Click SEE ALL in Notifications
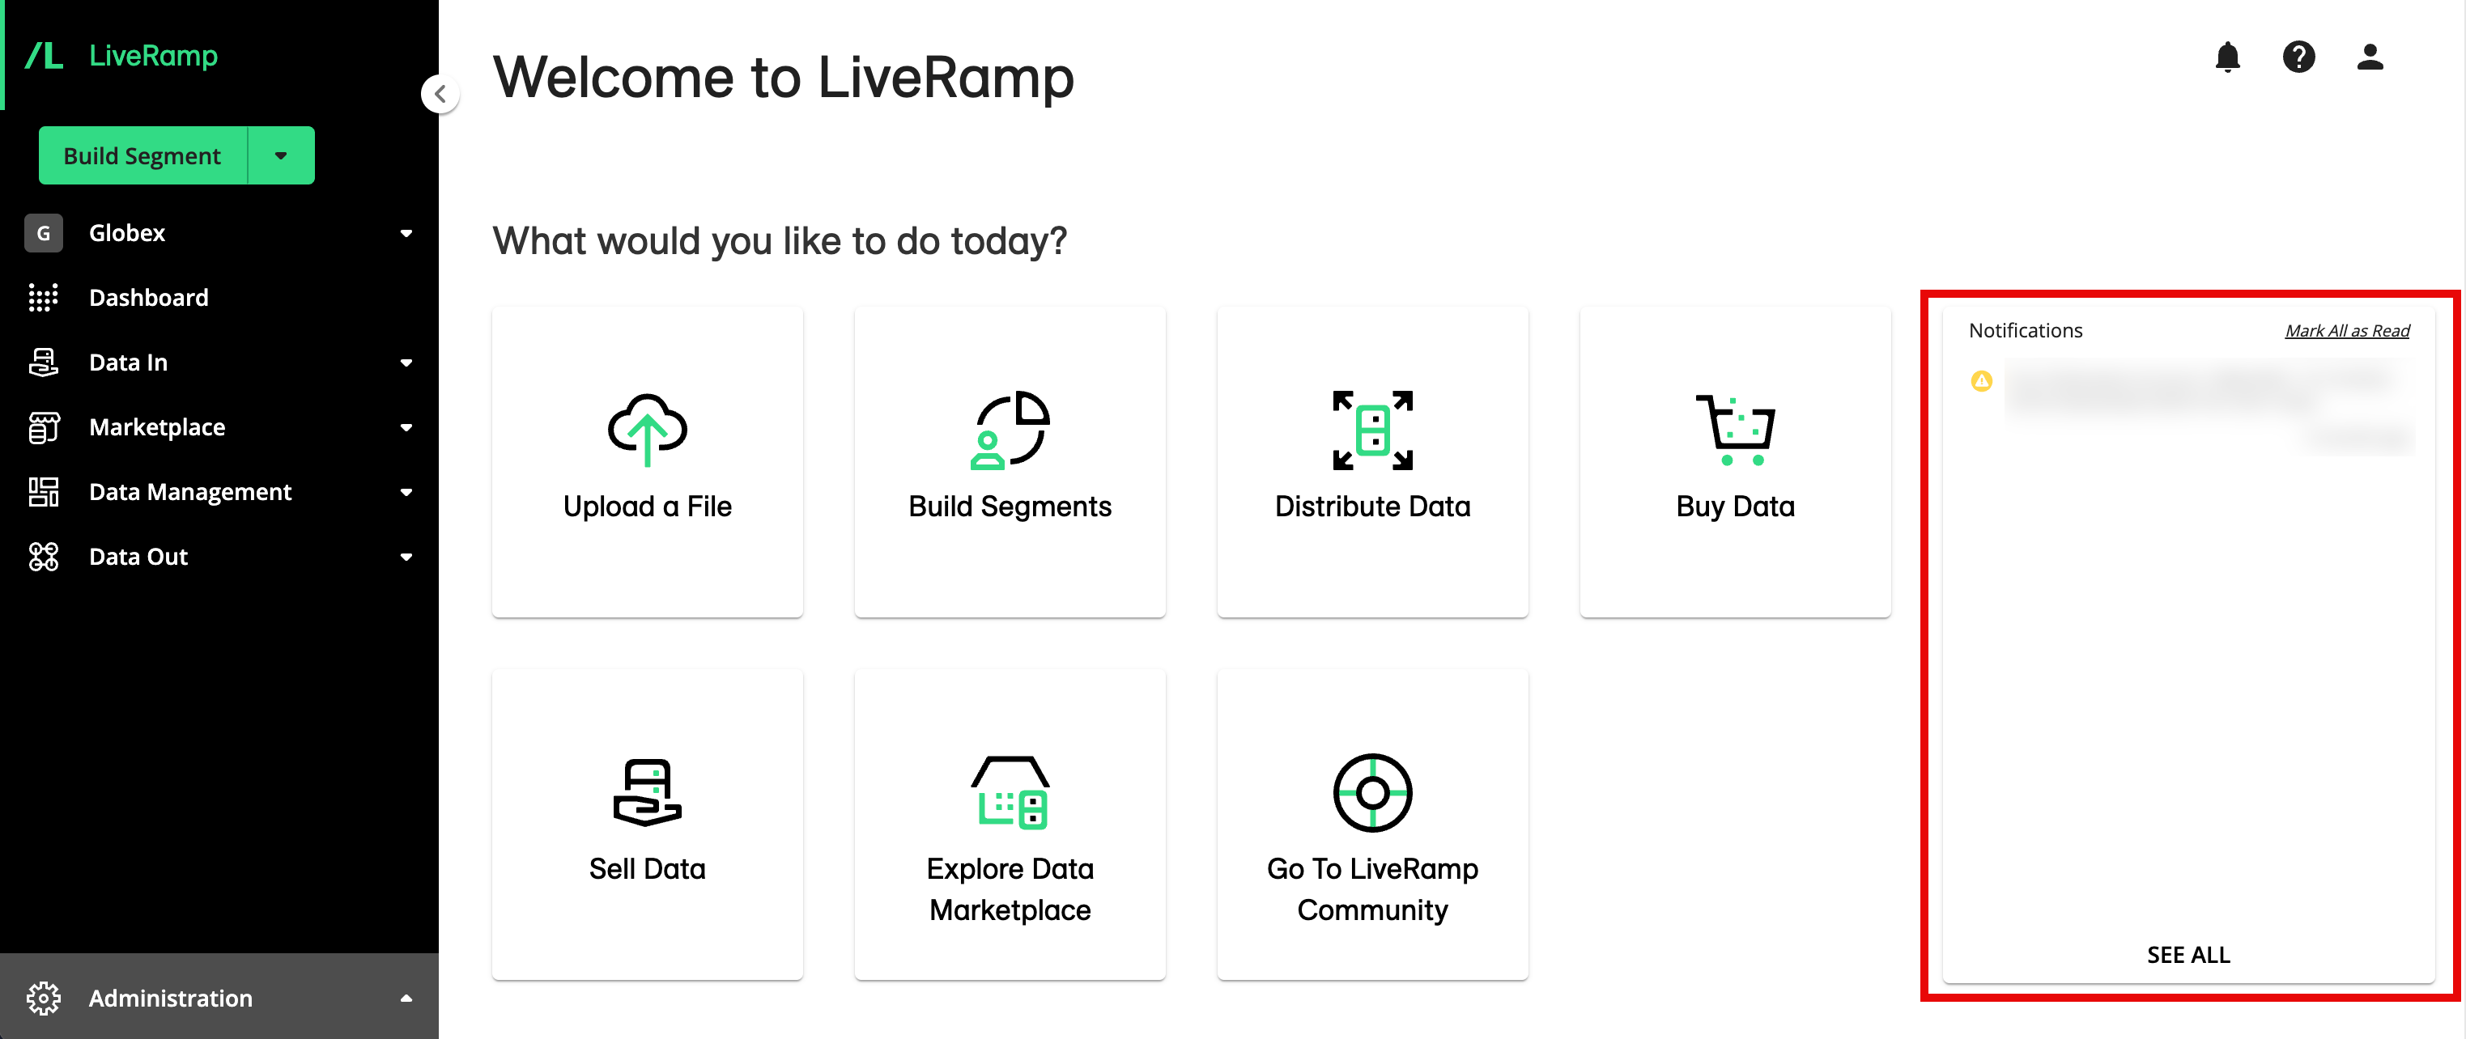Viewport: 2466px width, 1039px height. click(x=2188, y=955)
